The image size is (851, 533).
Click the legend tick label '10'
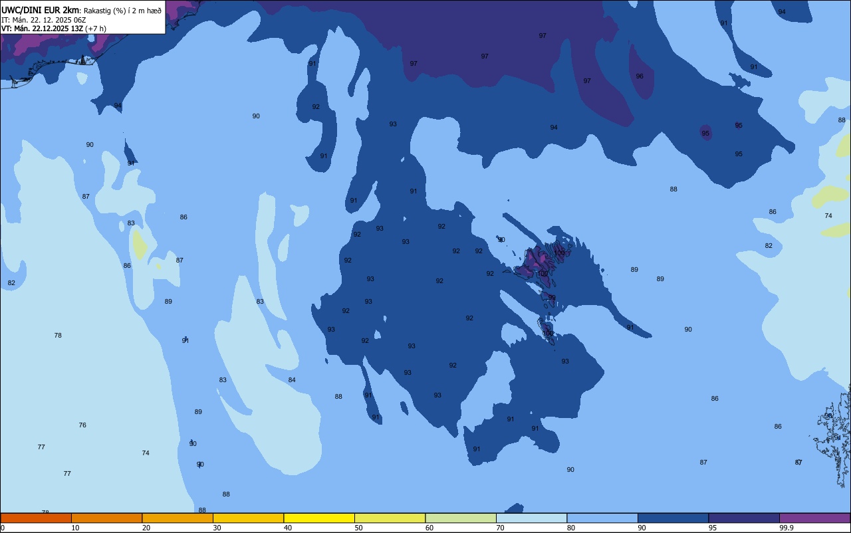(x=75, y=528)
